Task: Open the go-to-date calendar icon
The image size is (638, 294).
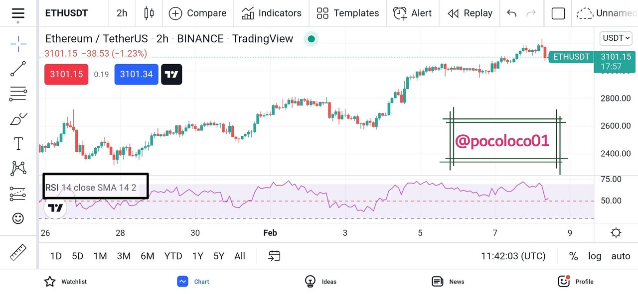Action: [274, 256]
